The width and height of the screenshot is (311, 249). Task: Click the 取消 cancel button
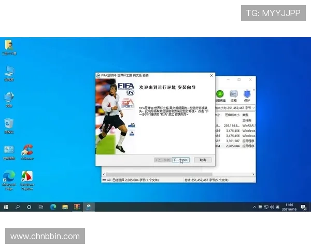tap(203, 160)
